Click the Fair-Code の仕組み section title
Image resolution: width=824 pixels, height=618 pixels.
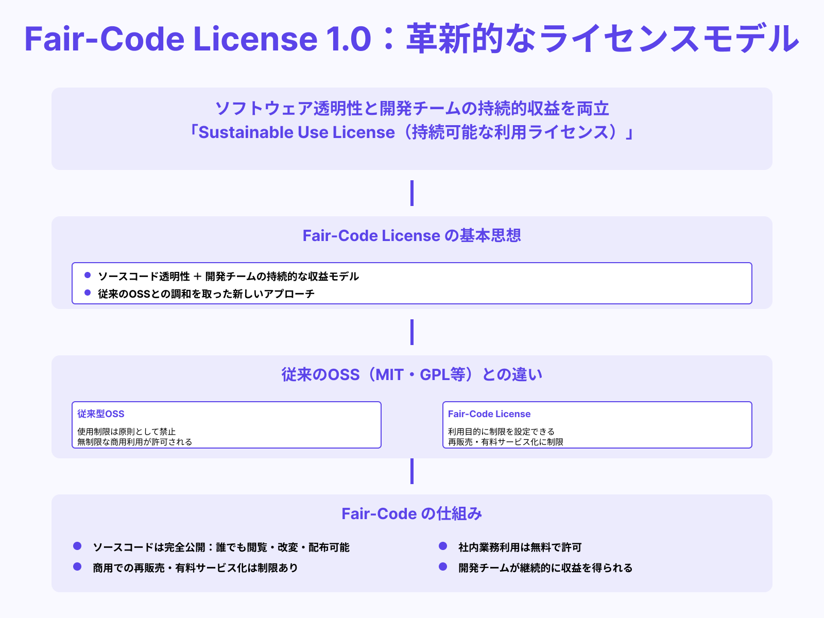pyautogui.click(x=411, y=513)
